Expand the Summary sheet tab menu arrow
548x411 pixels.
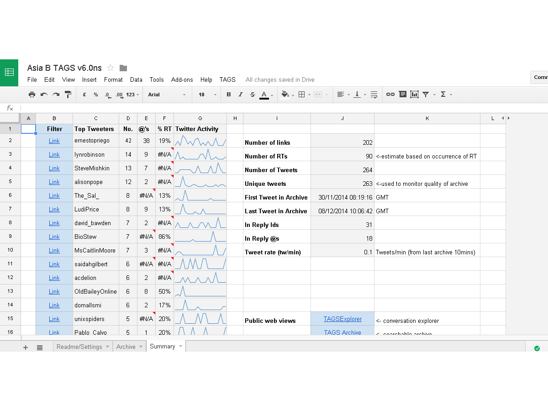(181, 347)
